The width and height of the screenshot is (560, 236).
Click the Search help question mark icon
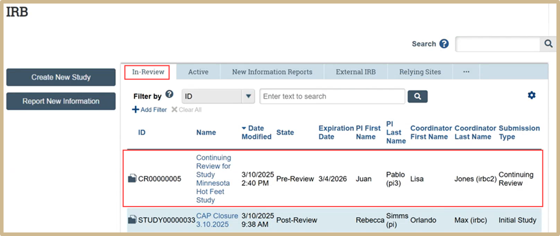444,44
